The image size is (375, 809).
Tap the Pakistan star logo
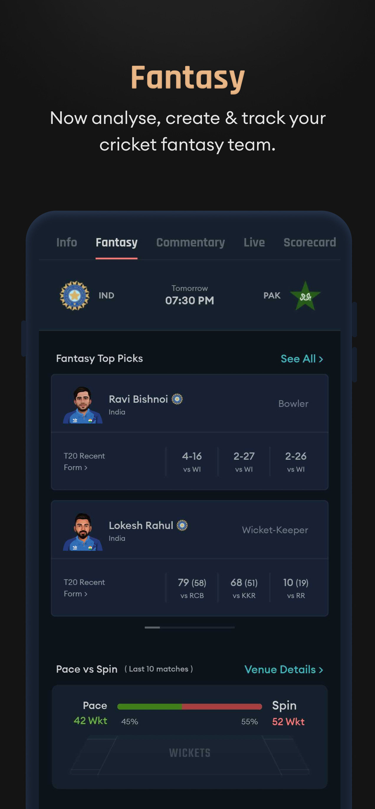pyautogui.click(x=305, y=296)
